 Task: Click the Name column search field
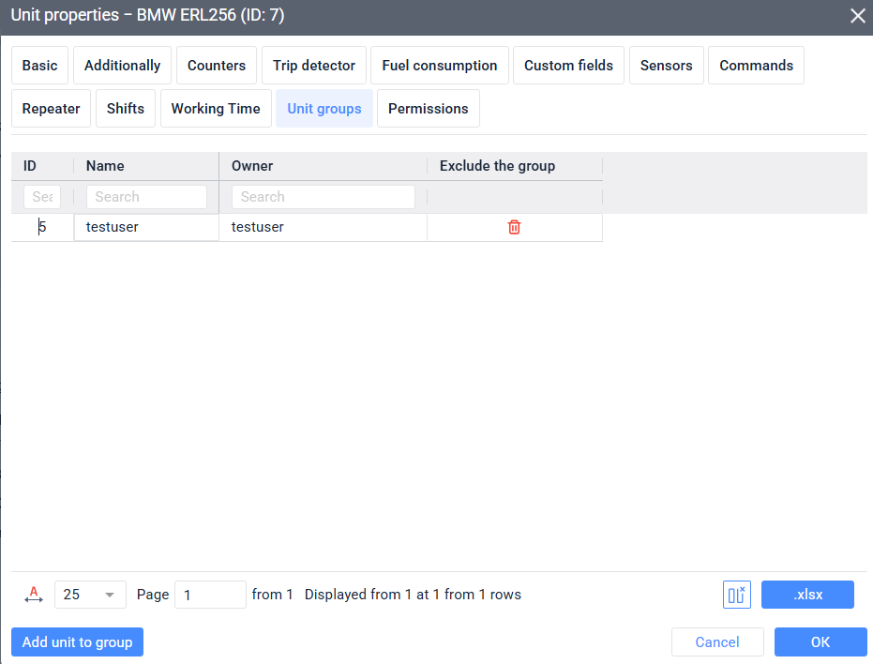click(146, 197)
